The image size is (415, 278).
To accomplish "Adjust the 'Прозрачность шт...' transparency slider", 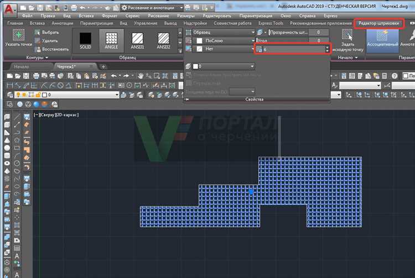I will [x=289, y=32].
